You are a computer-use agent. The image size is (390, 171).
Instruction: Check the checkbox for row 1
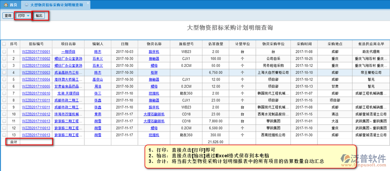click(4, 52)
